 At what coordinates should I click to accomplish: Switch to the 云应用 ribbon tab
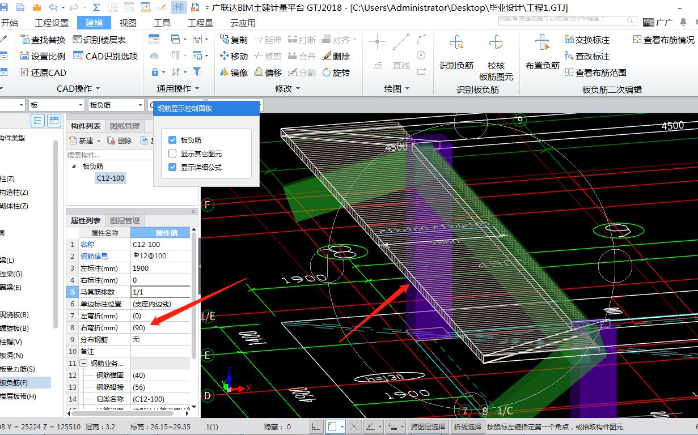pyautogui.click(x=243, y=23)
